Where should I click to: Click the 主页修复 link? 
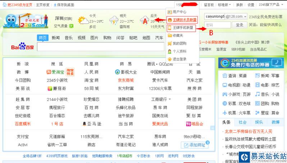tap(43, 5)
